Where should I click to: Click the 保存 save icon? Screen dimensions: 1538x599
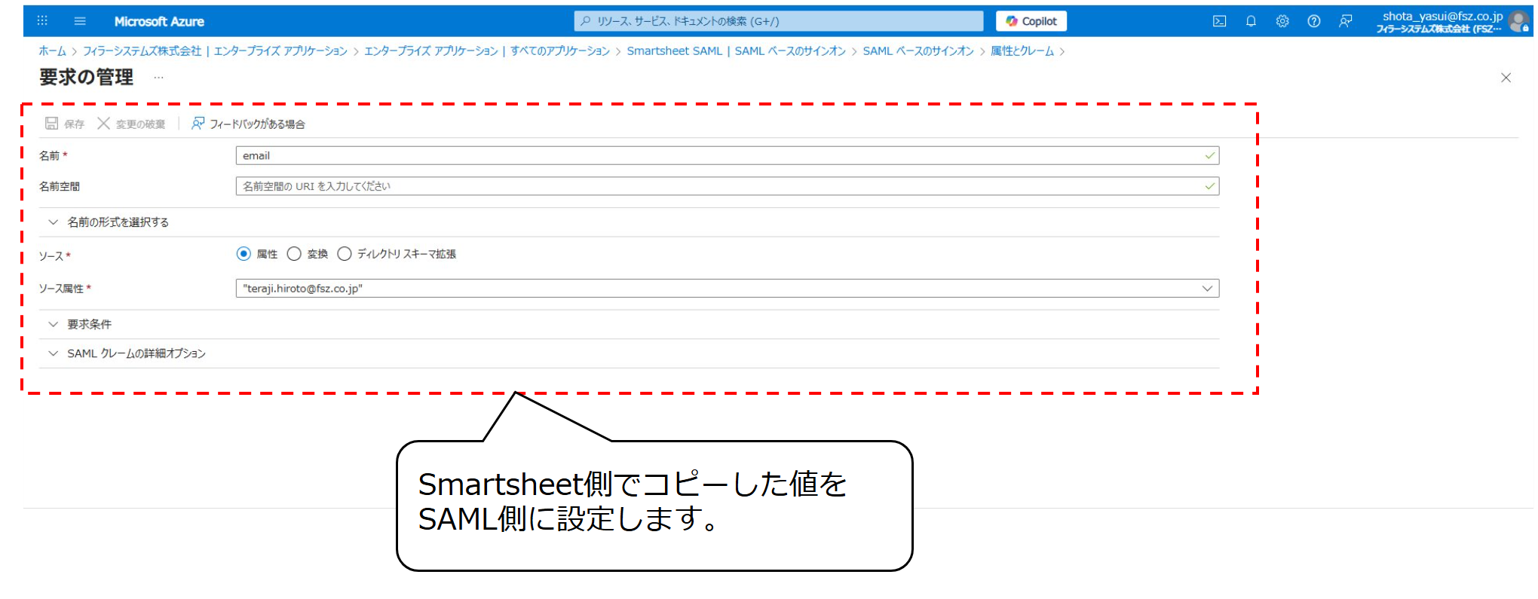pos(51,123)
